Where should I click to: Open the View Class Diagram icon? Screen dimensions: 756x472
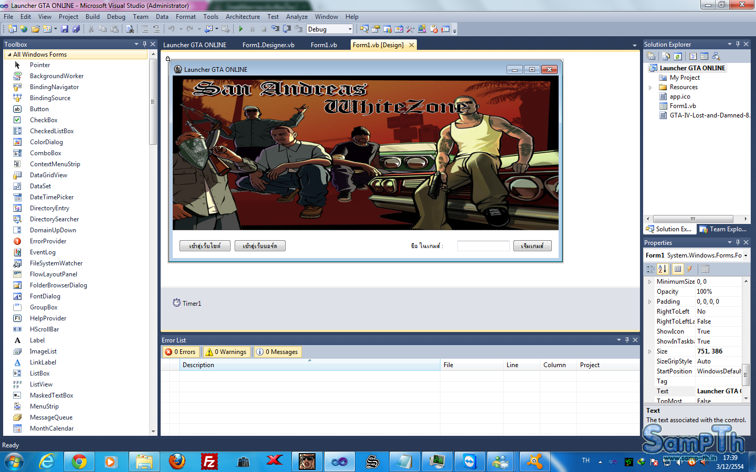tap(716, 56)
